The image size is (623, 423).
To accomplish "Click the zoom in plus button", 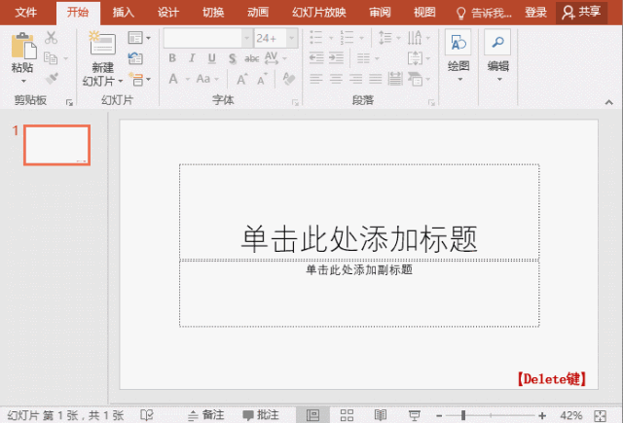I will [542, 416].
